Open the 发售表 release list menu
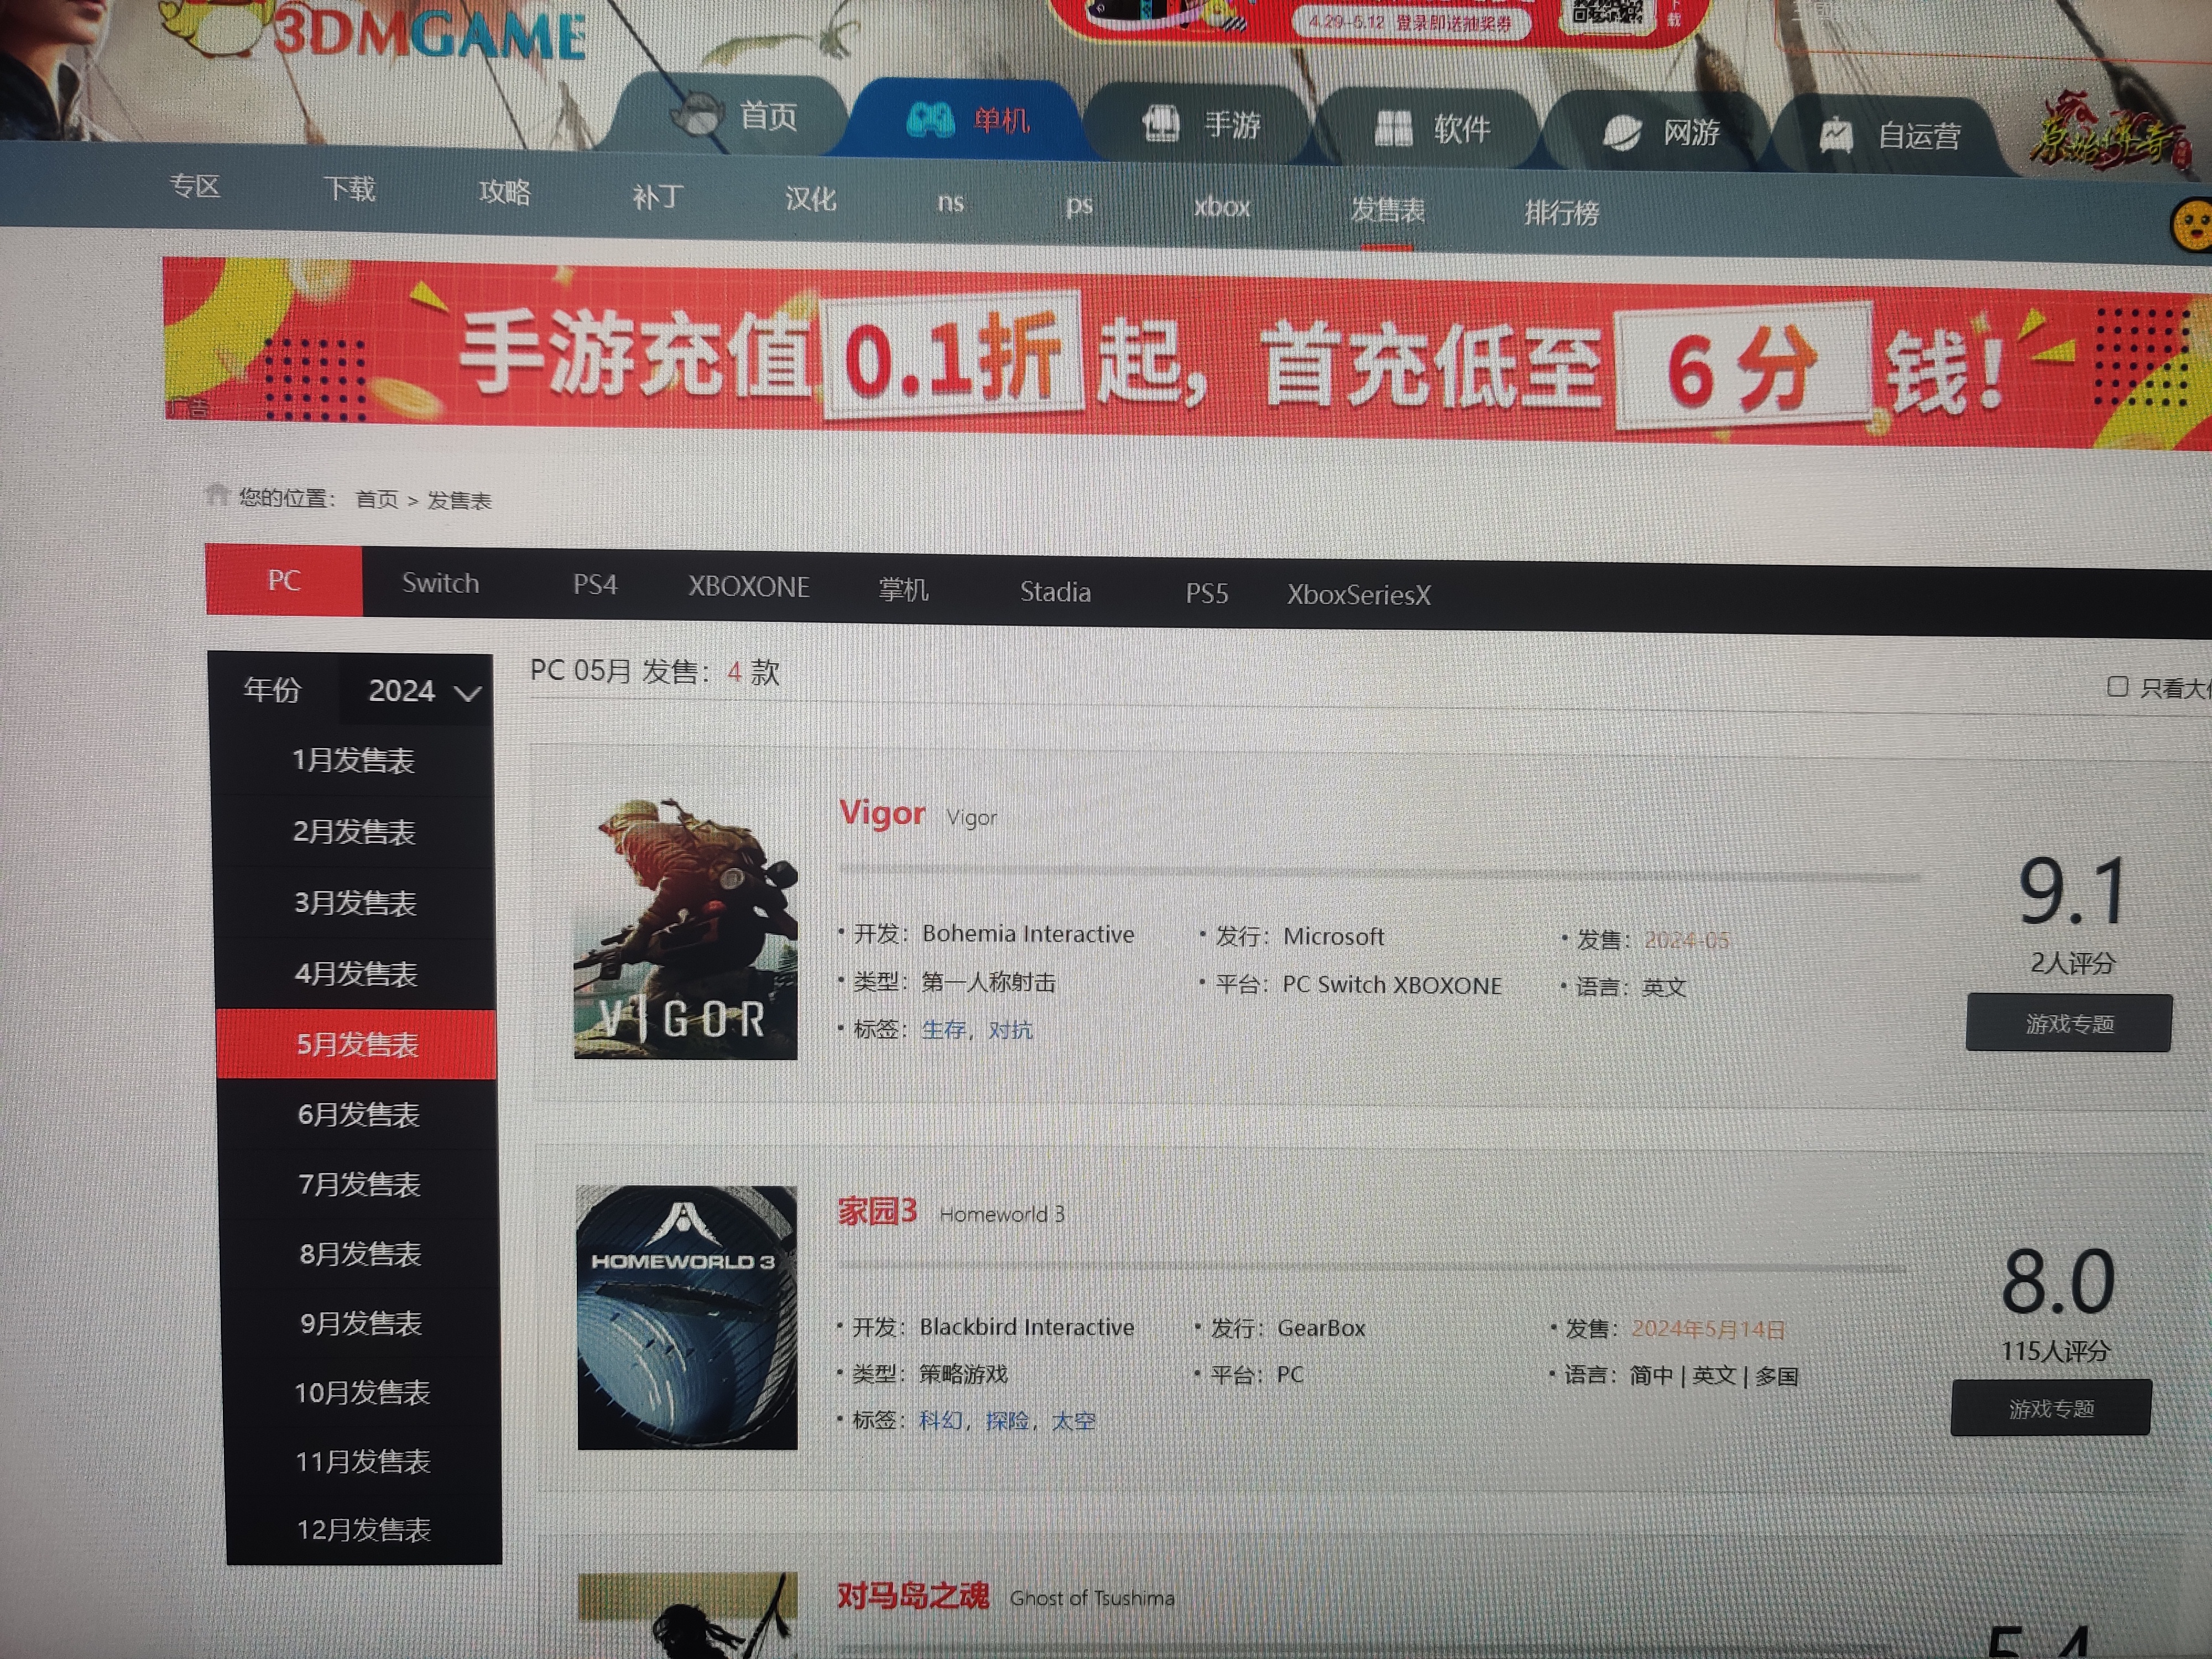The image size is (2212, 1659). click(x=1387, y=210)
